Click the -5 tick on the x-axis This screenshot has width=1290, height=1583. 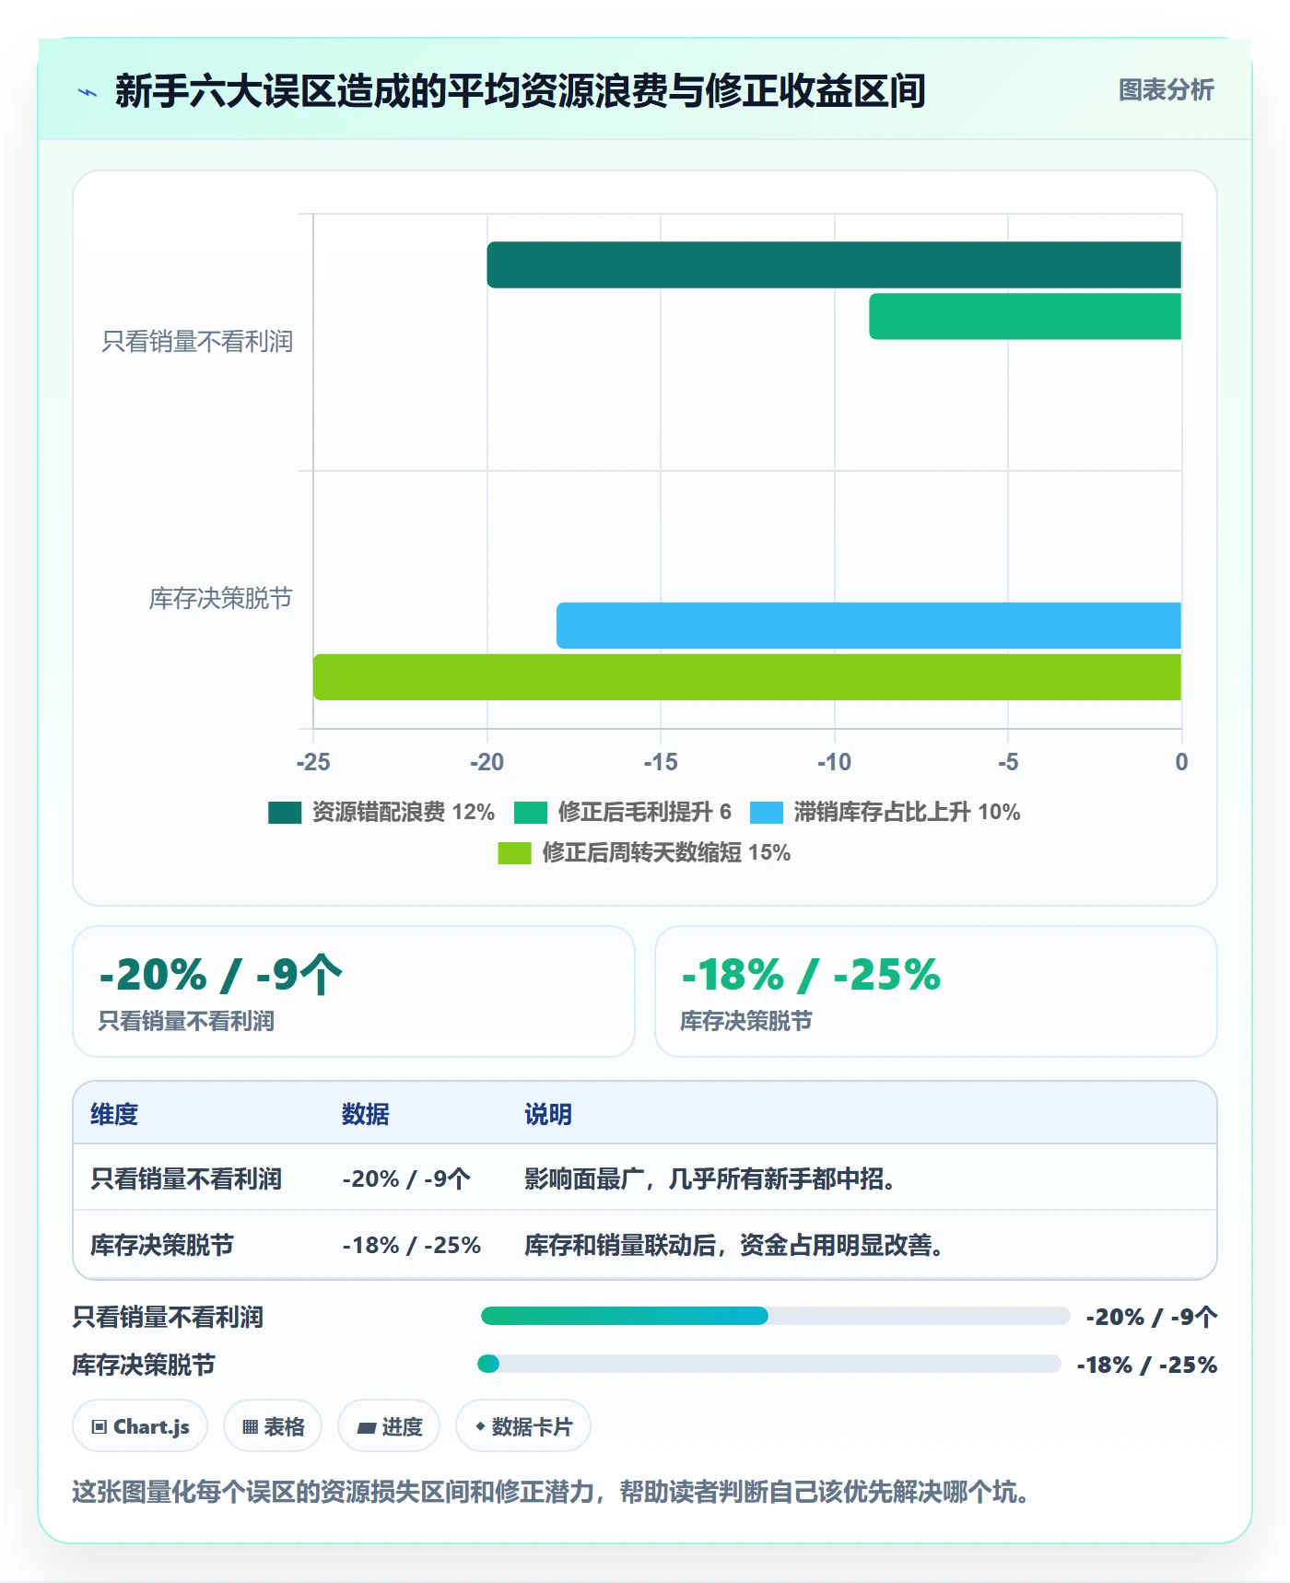(x=1008, y=762)
